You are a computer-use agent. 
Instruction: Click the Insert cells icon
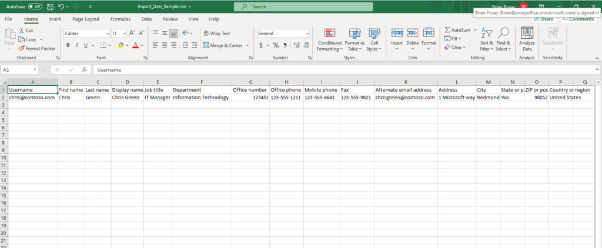(397, 33)
